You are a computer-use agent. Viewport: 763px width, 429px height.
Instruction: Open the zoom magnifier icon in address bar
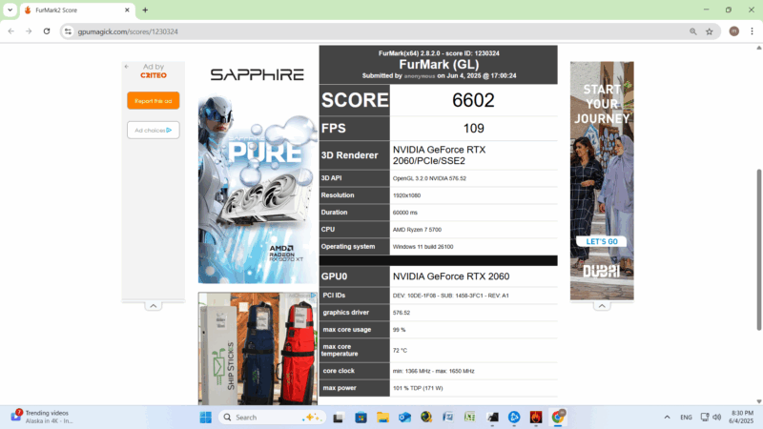(x=693, y=31)
